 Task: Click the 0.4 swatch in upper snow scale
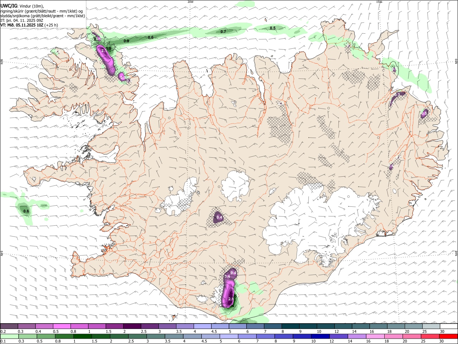point(44,326)
